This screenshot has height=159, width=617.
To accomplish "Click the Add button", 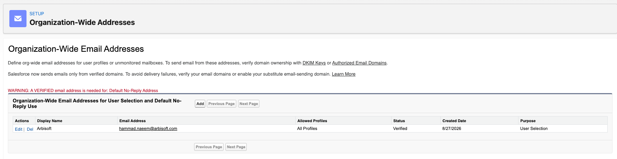I will (200, 104).
